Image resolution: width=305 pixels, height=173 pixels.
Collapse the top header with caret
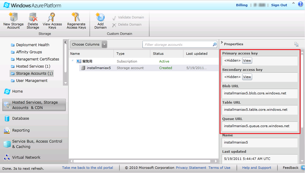click(293, 3)
